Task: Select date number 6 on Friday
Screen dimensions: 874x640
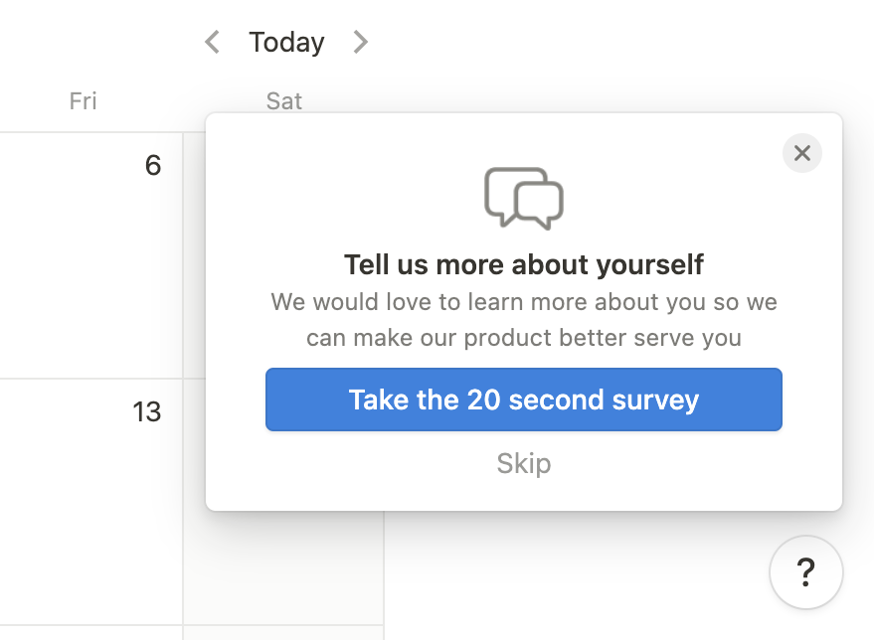Action: tap(152, 165)
